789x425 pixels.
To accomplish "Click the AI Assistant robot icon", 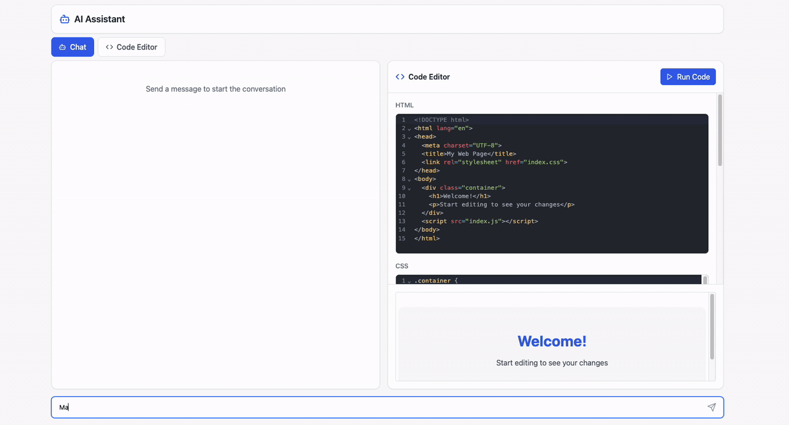I will 64,19.
